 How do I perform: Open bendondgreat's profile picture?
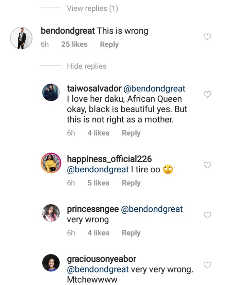(x=21, y=38)
